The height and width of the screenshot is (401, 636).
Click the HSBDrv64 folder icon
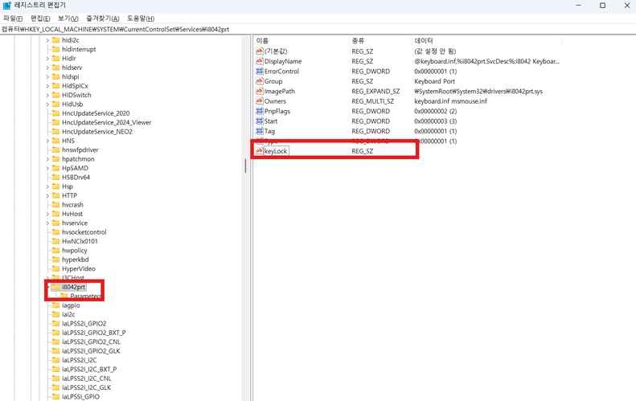tap(56, 177)
